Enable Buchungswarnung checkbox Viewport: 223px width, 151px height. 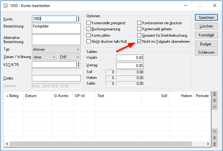click(x=88, y=29)
